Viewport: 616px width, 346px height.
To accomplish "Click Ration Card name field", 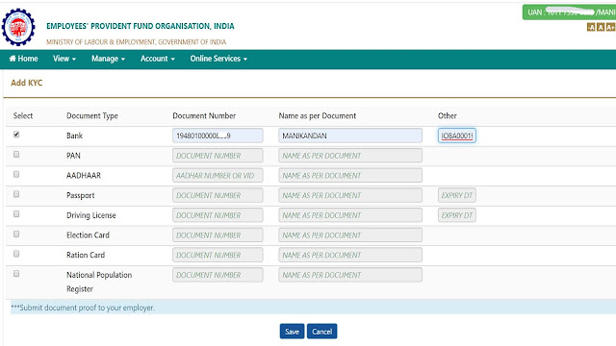I will coord(350,255).
